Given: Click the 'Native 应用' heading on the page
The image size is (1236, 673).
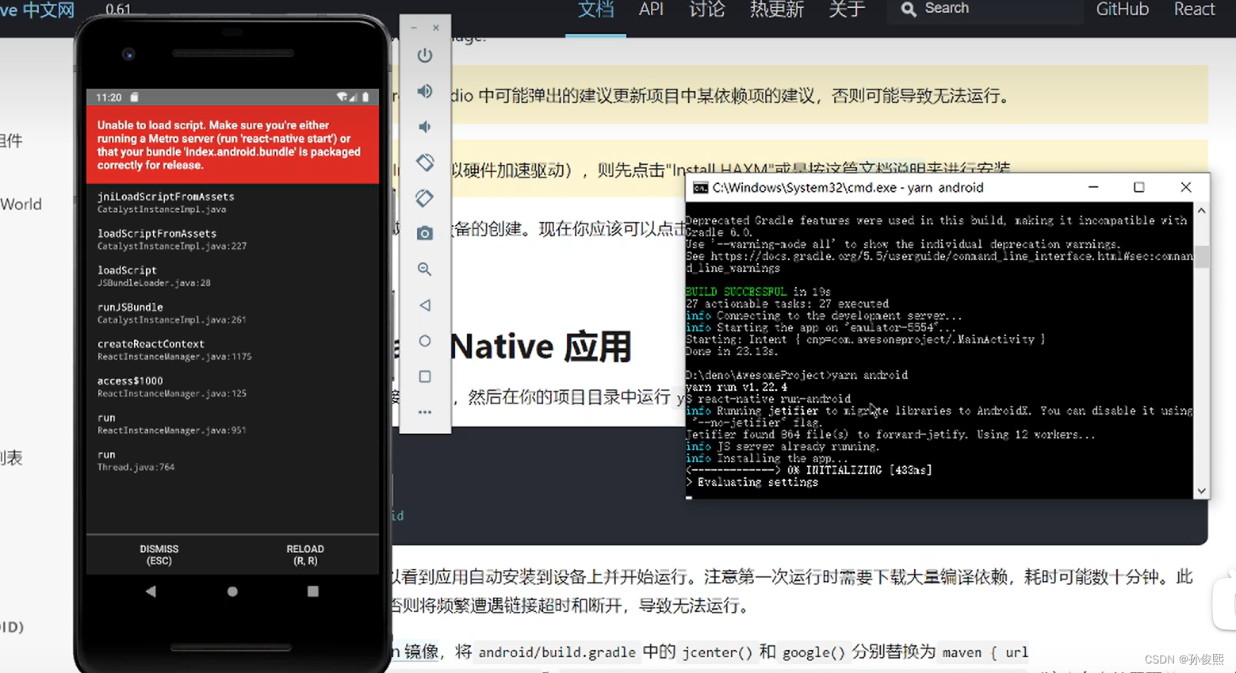Looking at the screenshot, I should (540, 347).
